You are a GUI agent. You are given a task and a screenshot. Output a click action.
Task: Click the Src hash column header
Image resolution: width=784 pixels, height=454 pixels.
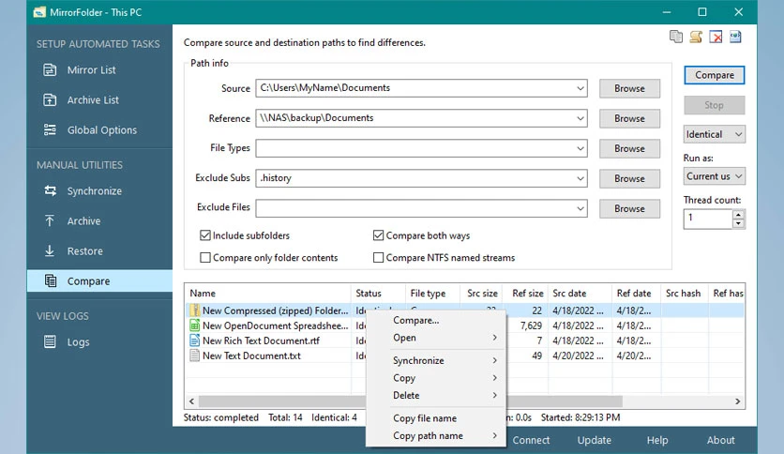click(x=684, y=293)
